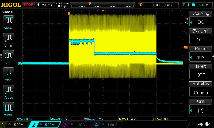
Task: Click the delay 508.000000ms field
Action: point(158,5)
